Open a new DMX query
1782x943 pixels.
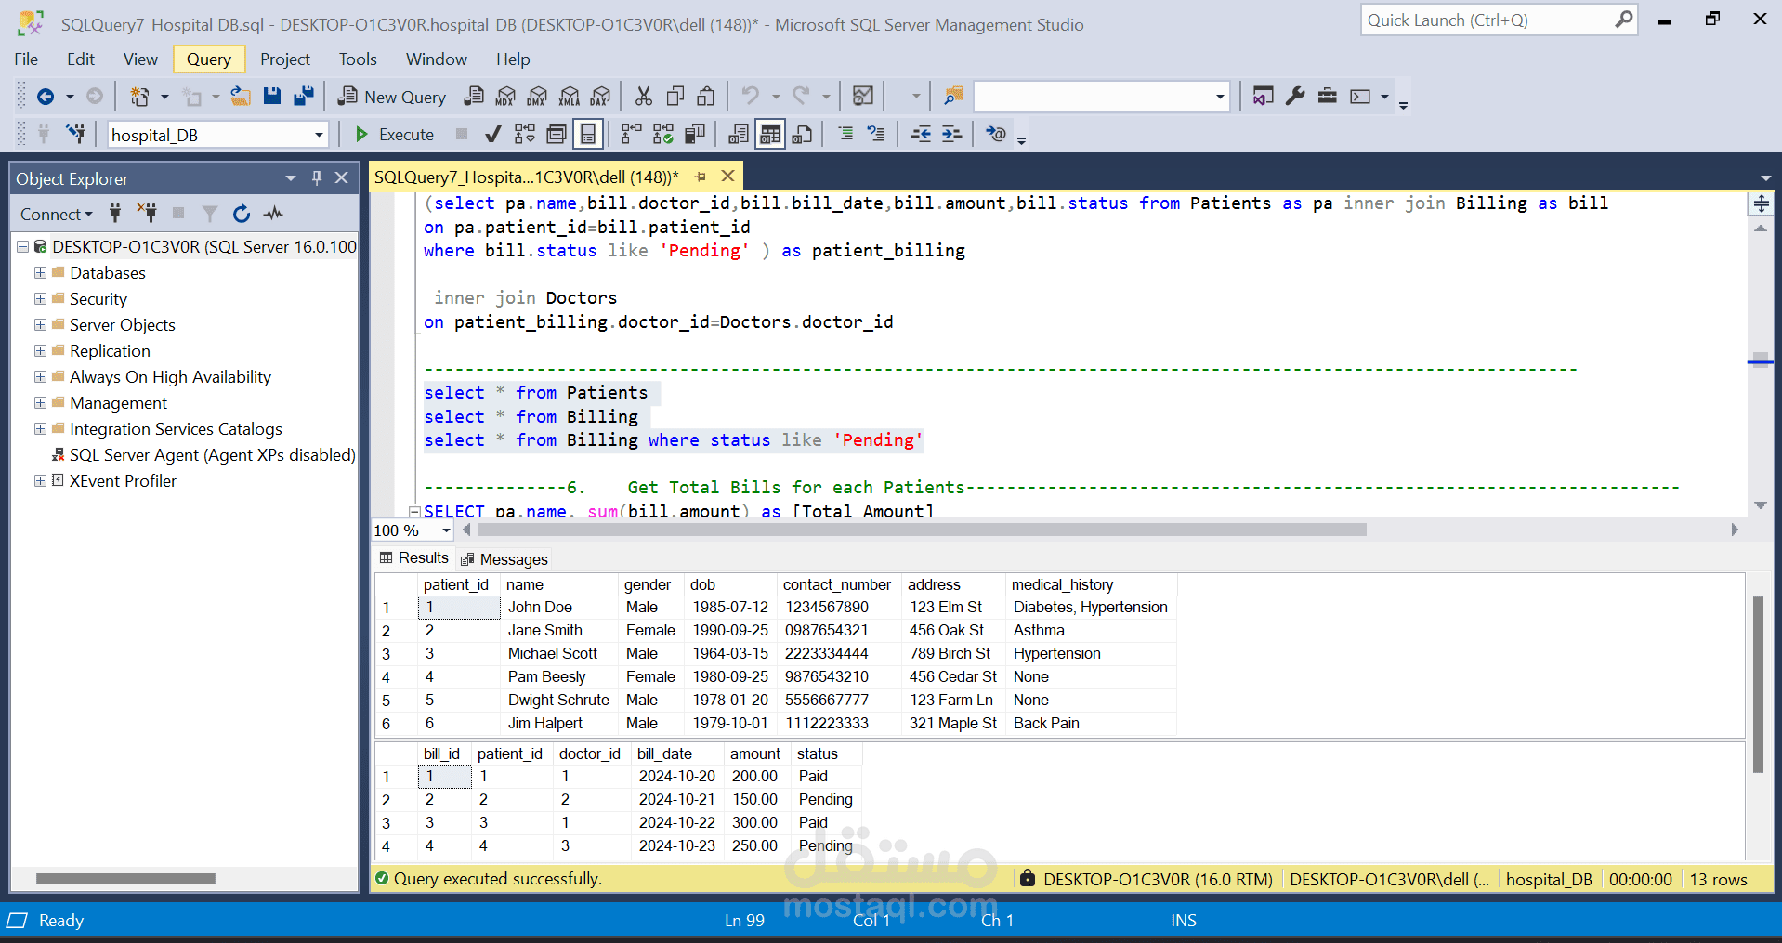click(537, 97)
